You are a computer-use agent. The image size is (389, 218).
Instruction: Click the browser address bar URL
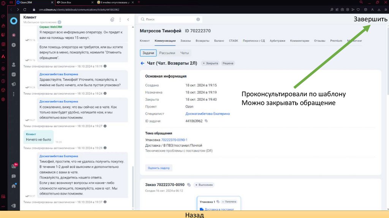[79, 9]
